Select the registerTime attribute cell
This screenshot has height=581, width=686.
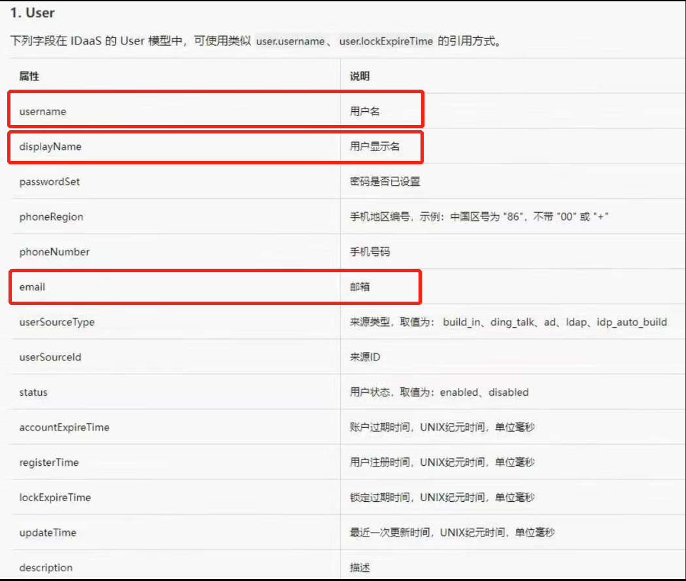coord(49,463)
